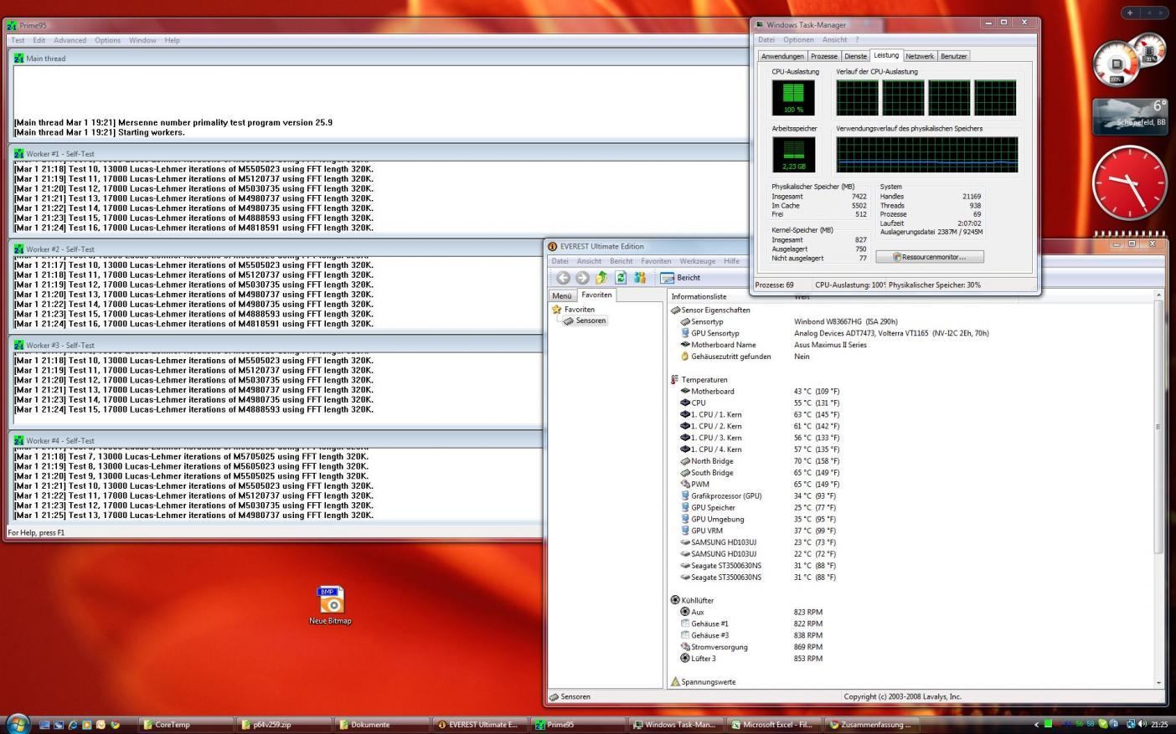Click the weather gadget showing Schönefeld
Viewport: 1176px width, 734px height.
(x=1129, y=116)
